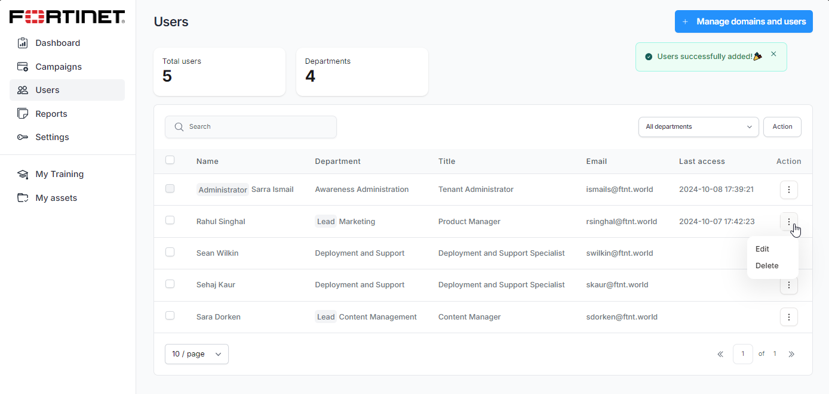Click email swilkin@ftnt.world
The height and width of the screenshot is (394, 829).
pos(620,253)
